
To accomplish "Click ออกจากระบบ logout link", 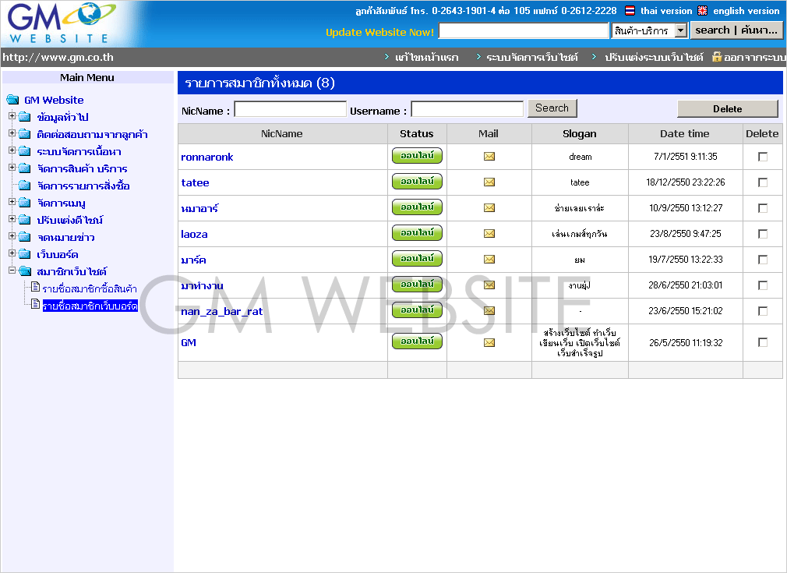I will coord(754,57).
